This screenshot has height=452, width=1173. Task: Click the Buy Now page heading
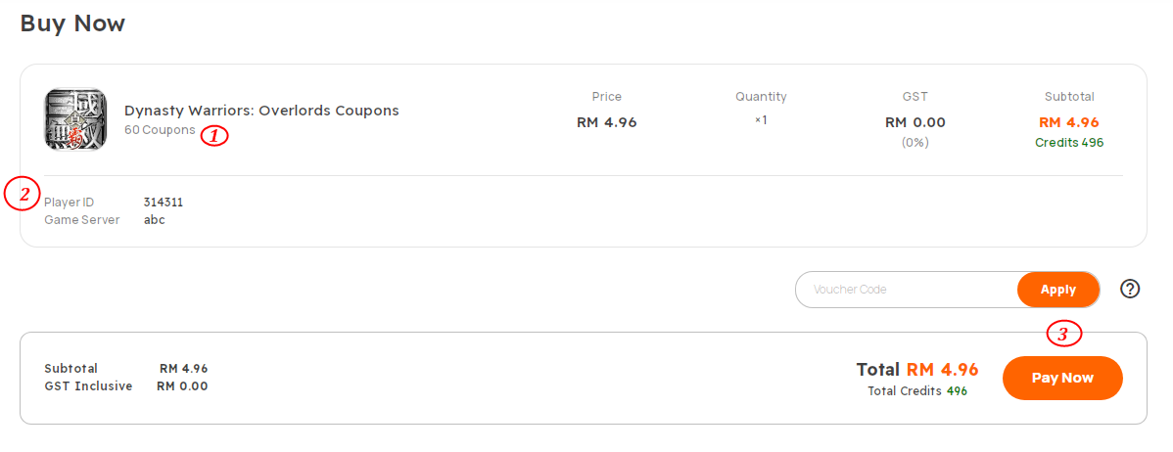pos(72,23)
